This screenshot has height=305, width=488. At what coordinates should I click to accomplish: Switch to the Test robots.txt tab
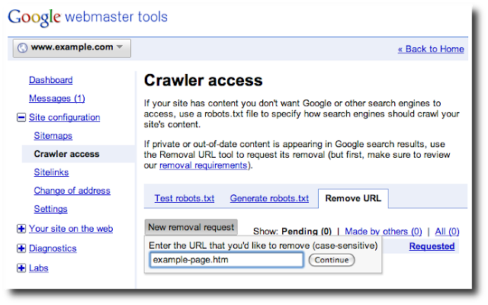(x=185, y=198)
